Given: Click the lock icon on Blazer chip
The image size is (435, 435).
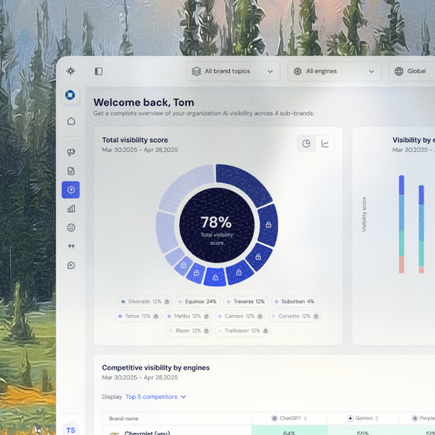Looking at the screenshot, I should (x=206, y=330).
